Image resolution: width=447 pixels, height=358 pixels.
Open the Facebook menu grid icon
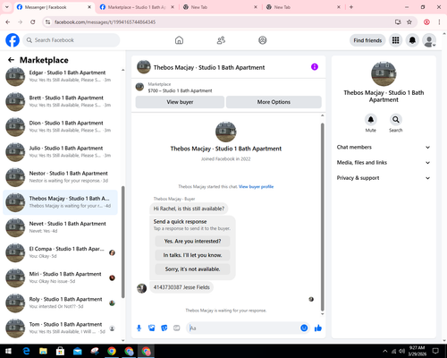click(395, 40)
